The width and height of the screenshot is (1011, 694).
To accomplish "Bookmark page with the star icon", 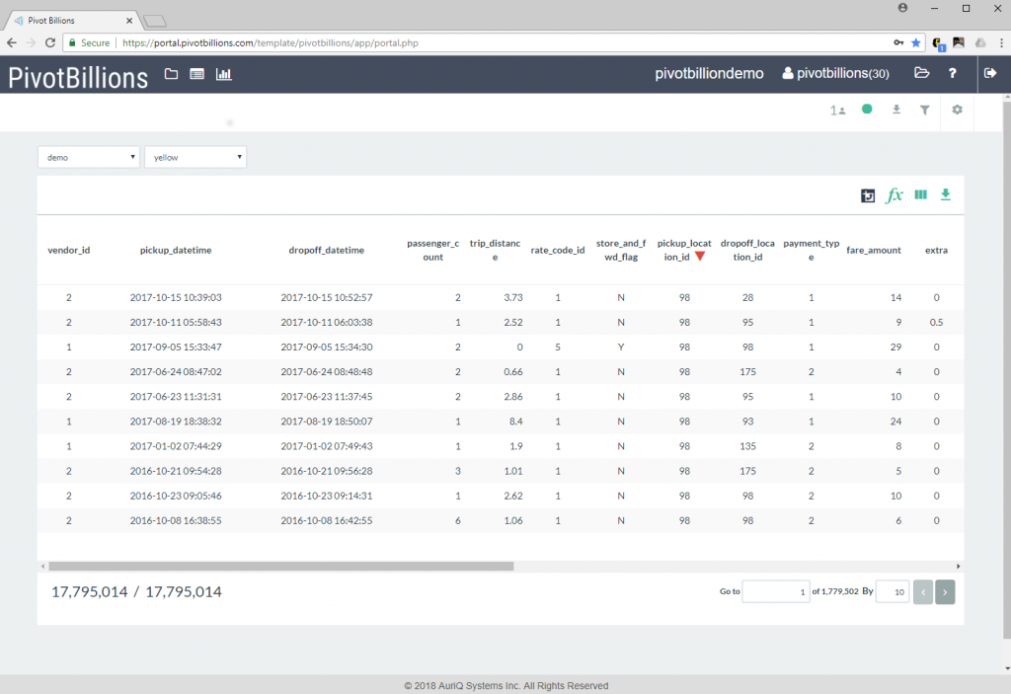I will (915, 42).
